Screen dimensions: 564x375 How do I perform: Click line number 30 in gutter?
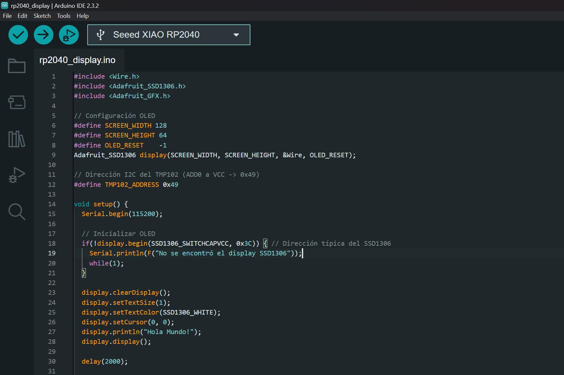click(52, 361)
